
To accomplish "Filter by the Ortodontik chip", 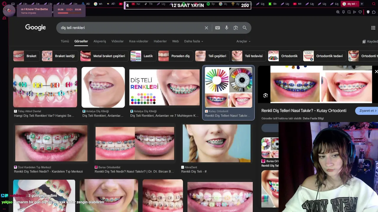I will click(x=284, y=56).
